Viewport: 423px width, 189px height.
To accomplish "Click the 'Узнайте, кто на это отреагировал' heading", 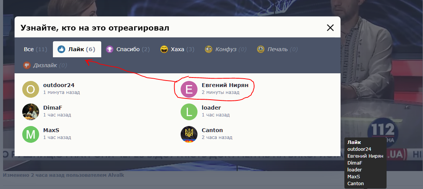I will (x=95, y=27).
